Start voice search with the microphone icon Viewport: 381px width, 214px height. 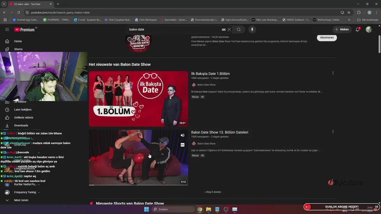click(x=252, y=29)
